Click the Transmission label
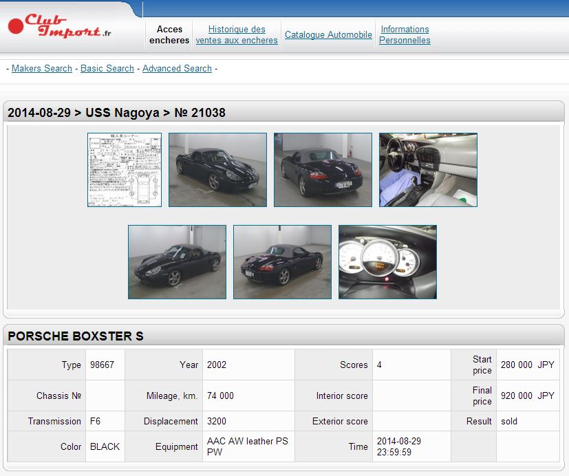 (x=54, y=421)
